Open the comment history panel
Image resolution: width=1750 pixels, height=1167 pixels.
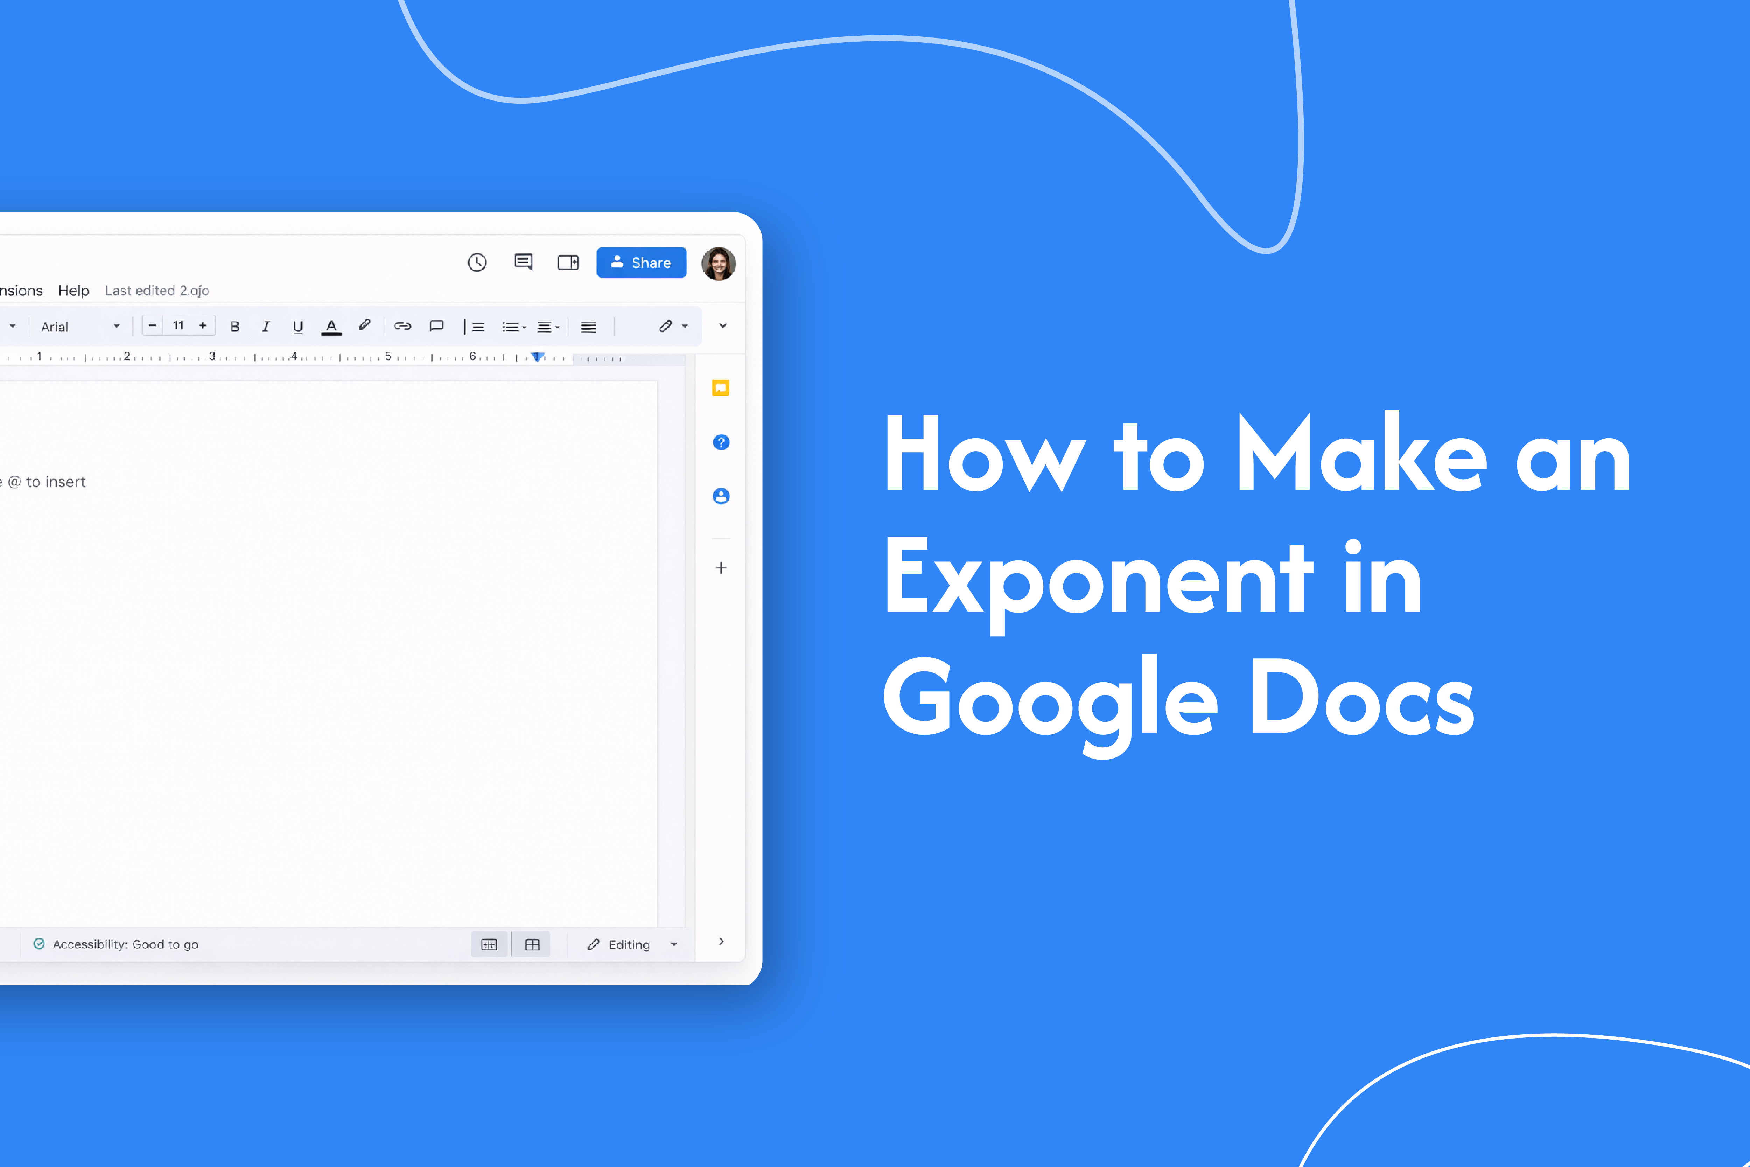tap(522, 262)
